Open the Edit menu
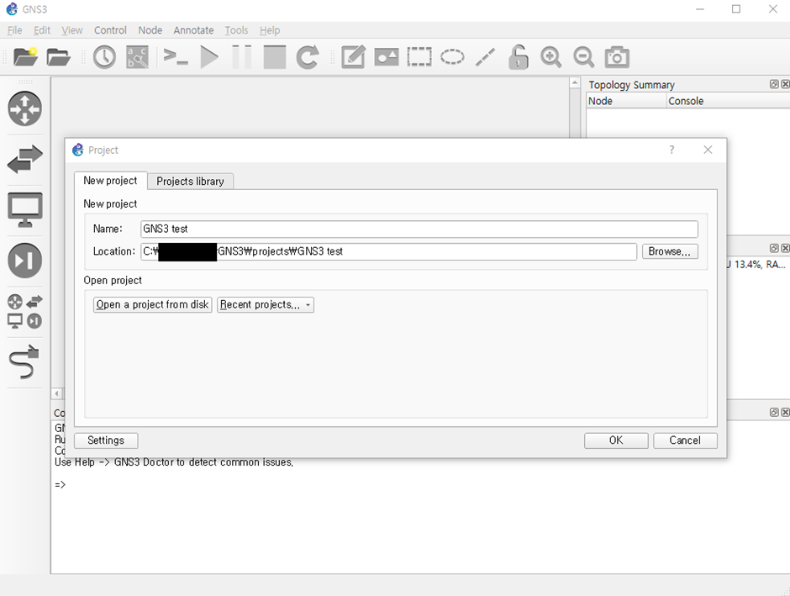 (x=42, y=30)
